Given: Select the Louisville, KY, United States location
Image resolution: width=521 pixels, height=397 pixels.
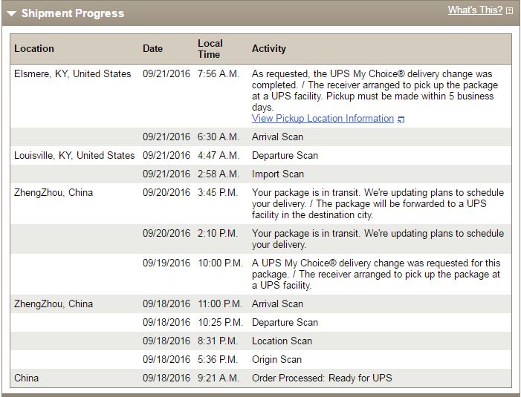Looking at the screenshot, I should (74, 155).
